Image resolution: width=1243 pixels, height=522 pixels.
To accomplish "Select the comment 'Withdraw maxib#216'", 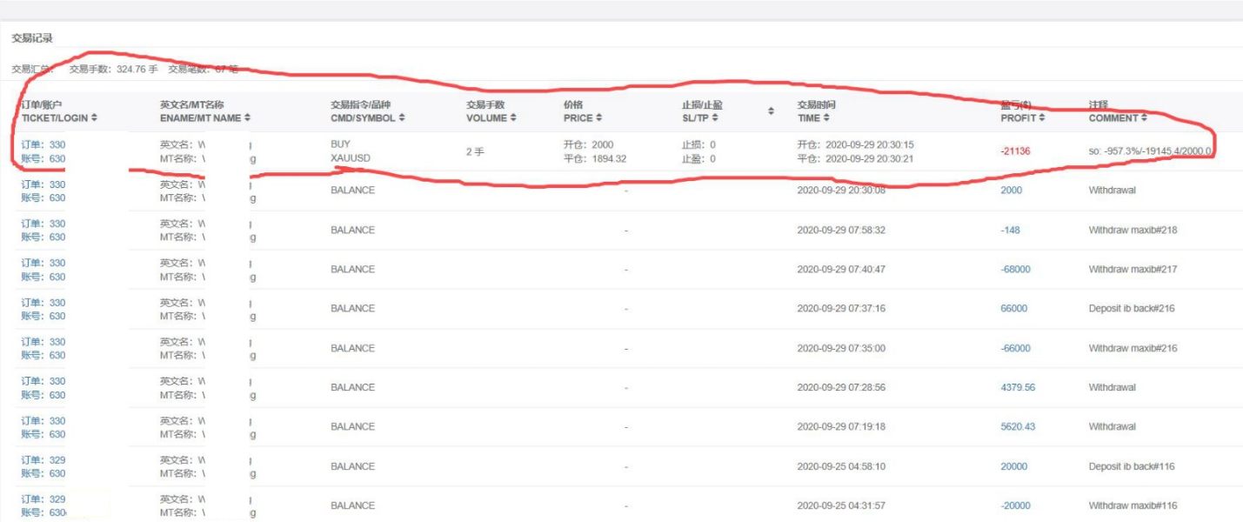I will pos(1133,348).
